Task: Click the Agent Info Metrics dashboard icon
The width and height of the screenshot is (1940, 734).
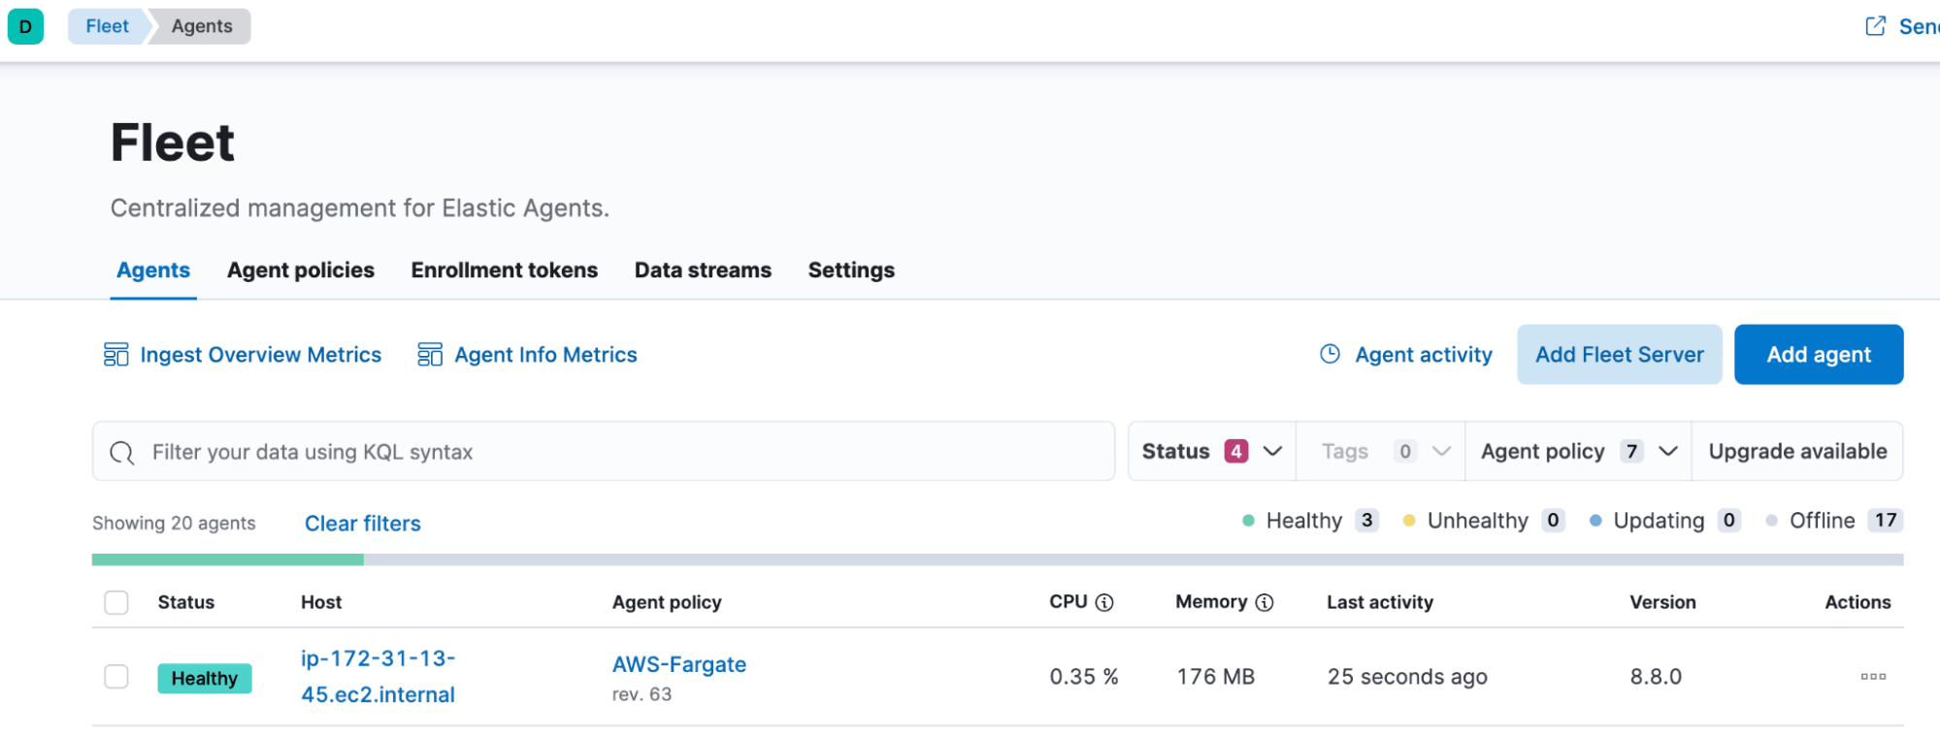Action: pyautogui.click(x=429, y=355)
